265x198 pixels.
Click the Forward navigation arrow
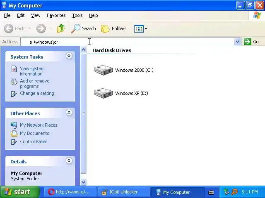(41, 28)
